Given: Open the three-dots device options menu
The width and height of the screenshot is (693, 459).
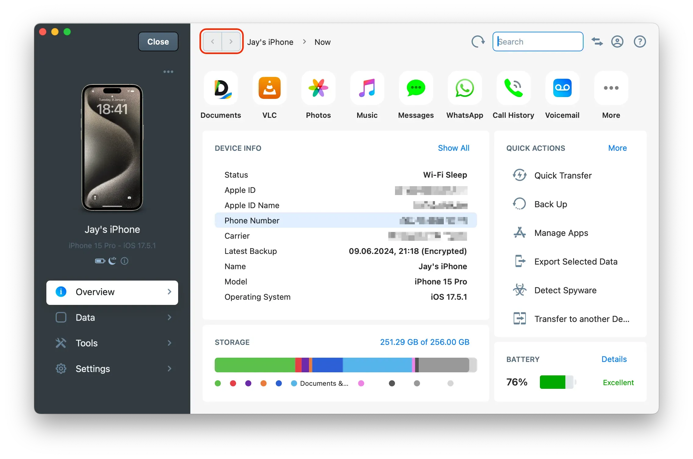Looking at the screenshot, I should [168, 72].
